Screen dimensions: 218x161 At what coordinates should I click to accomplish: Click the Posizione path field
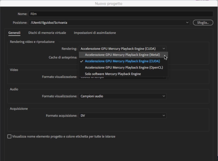click(103, 22)
